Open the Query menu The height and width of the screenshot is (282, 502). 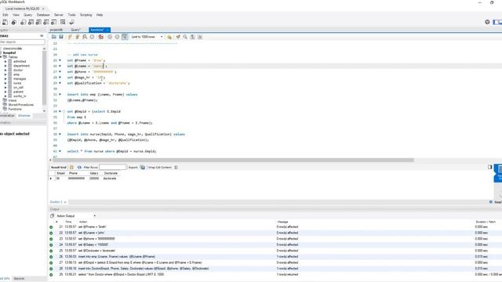[x=28, y=15]
